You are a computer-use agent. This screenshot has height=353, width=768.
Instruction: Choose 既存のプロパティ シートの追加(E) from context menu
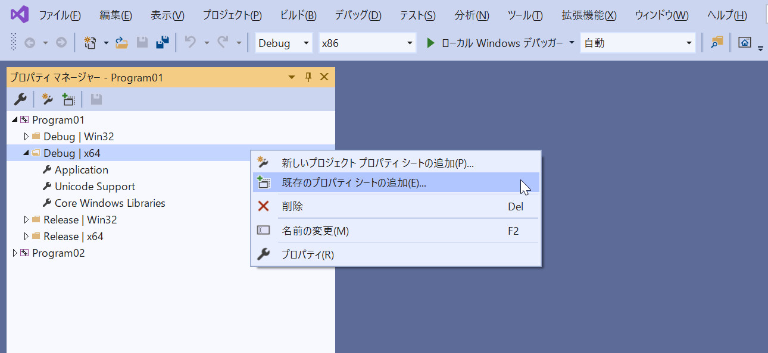(x=354, y=183)
